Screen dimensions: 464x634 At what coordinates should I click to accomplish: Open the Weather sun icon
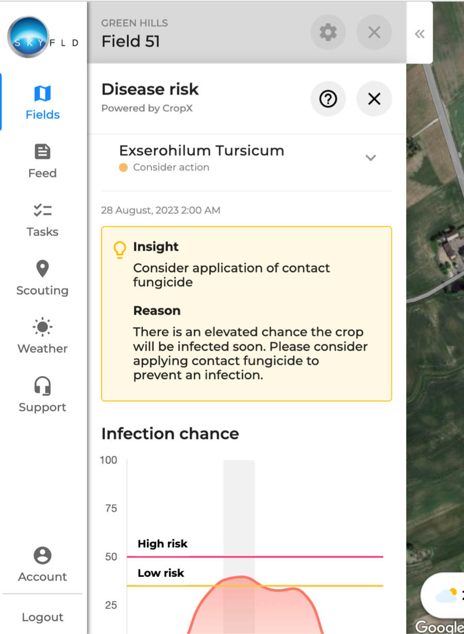42,327
